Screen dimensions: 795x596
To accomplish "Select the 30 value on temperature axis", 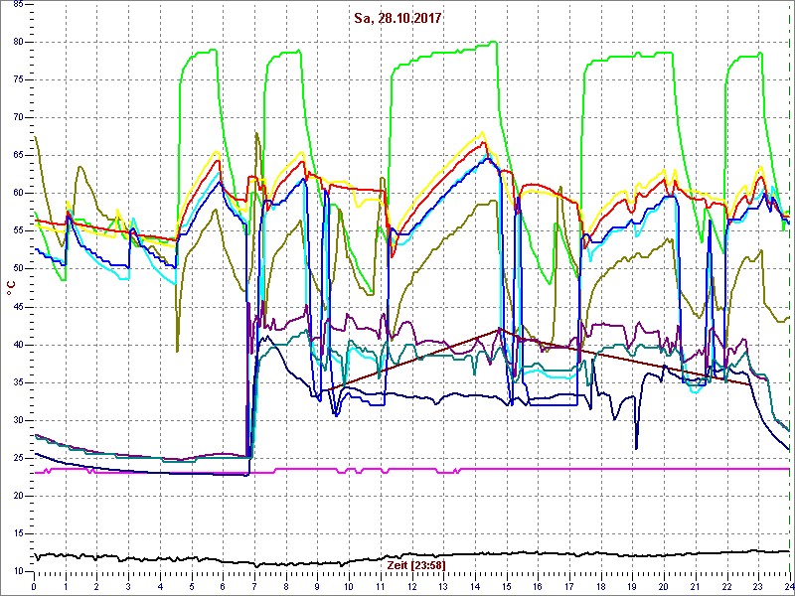I will [16, 420].
